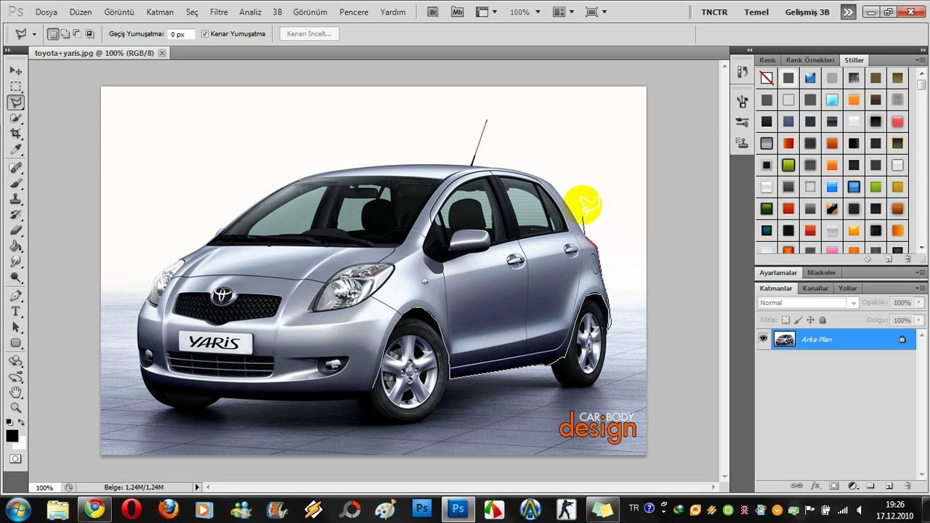
Task: Click the delete layer trash icon
Action: pos(907,485)
